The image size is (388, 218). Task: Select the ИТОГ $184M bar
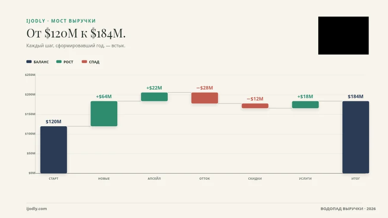tap(356, 137)
